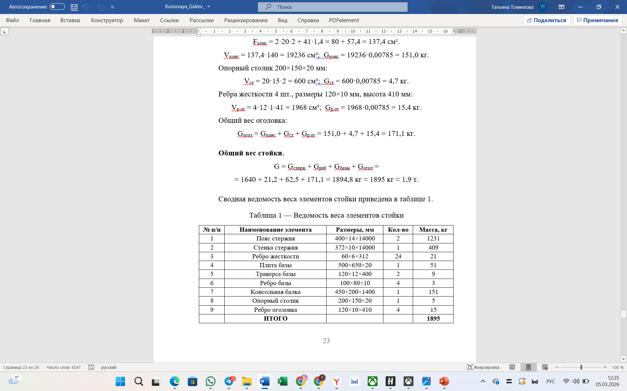Screen dimensions: 627x391
Task: Select Print Layout view button
Action: click(528, 367)
